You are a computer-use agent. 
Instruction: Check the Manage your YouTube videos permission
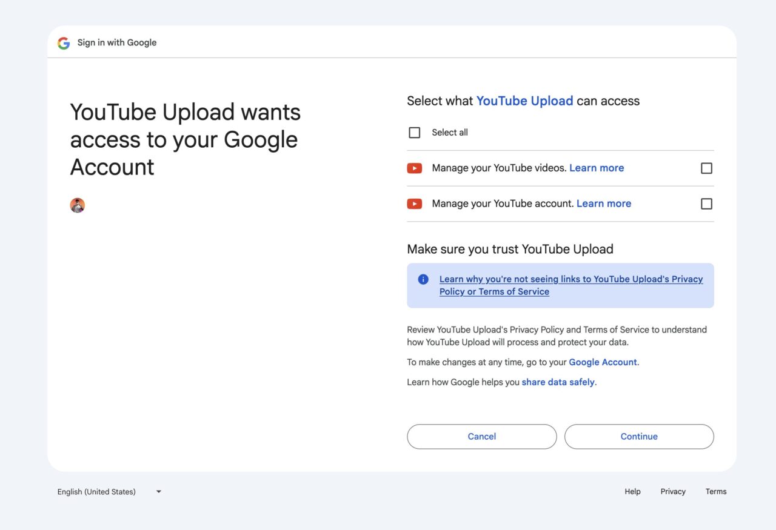coord(706,168)
